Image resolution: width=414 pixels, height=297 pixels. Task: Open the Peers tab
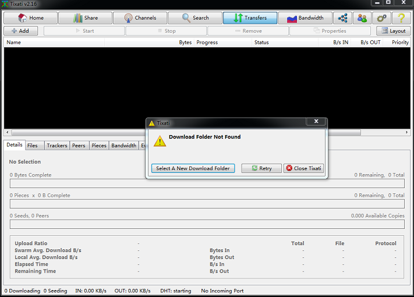tap(79, 146)
